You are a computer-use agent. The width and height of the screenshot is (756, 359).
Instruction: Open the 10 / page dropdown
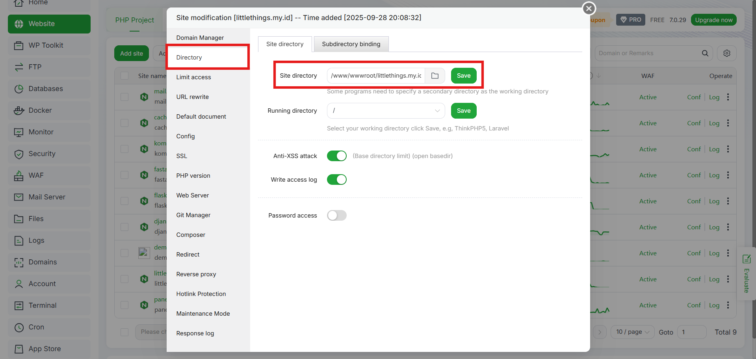(632, 332)
